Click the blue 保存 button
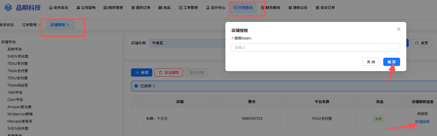Image resolution: width=437 pixels, height=136 pixels. (392, 62)
